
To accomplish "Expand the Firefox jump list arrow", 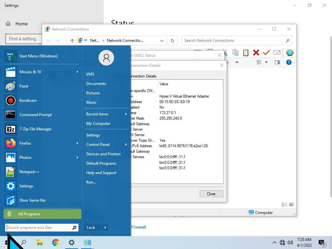I will coord(77,143).
